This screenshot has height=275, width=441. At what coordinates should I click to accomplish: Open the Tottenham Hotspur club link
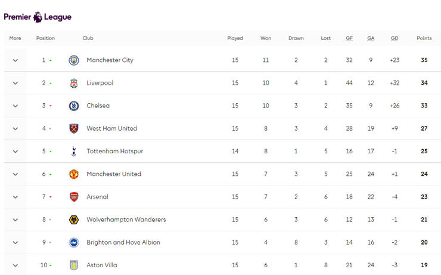pos(114,152)
